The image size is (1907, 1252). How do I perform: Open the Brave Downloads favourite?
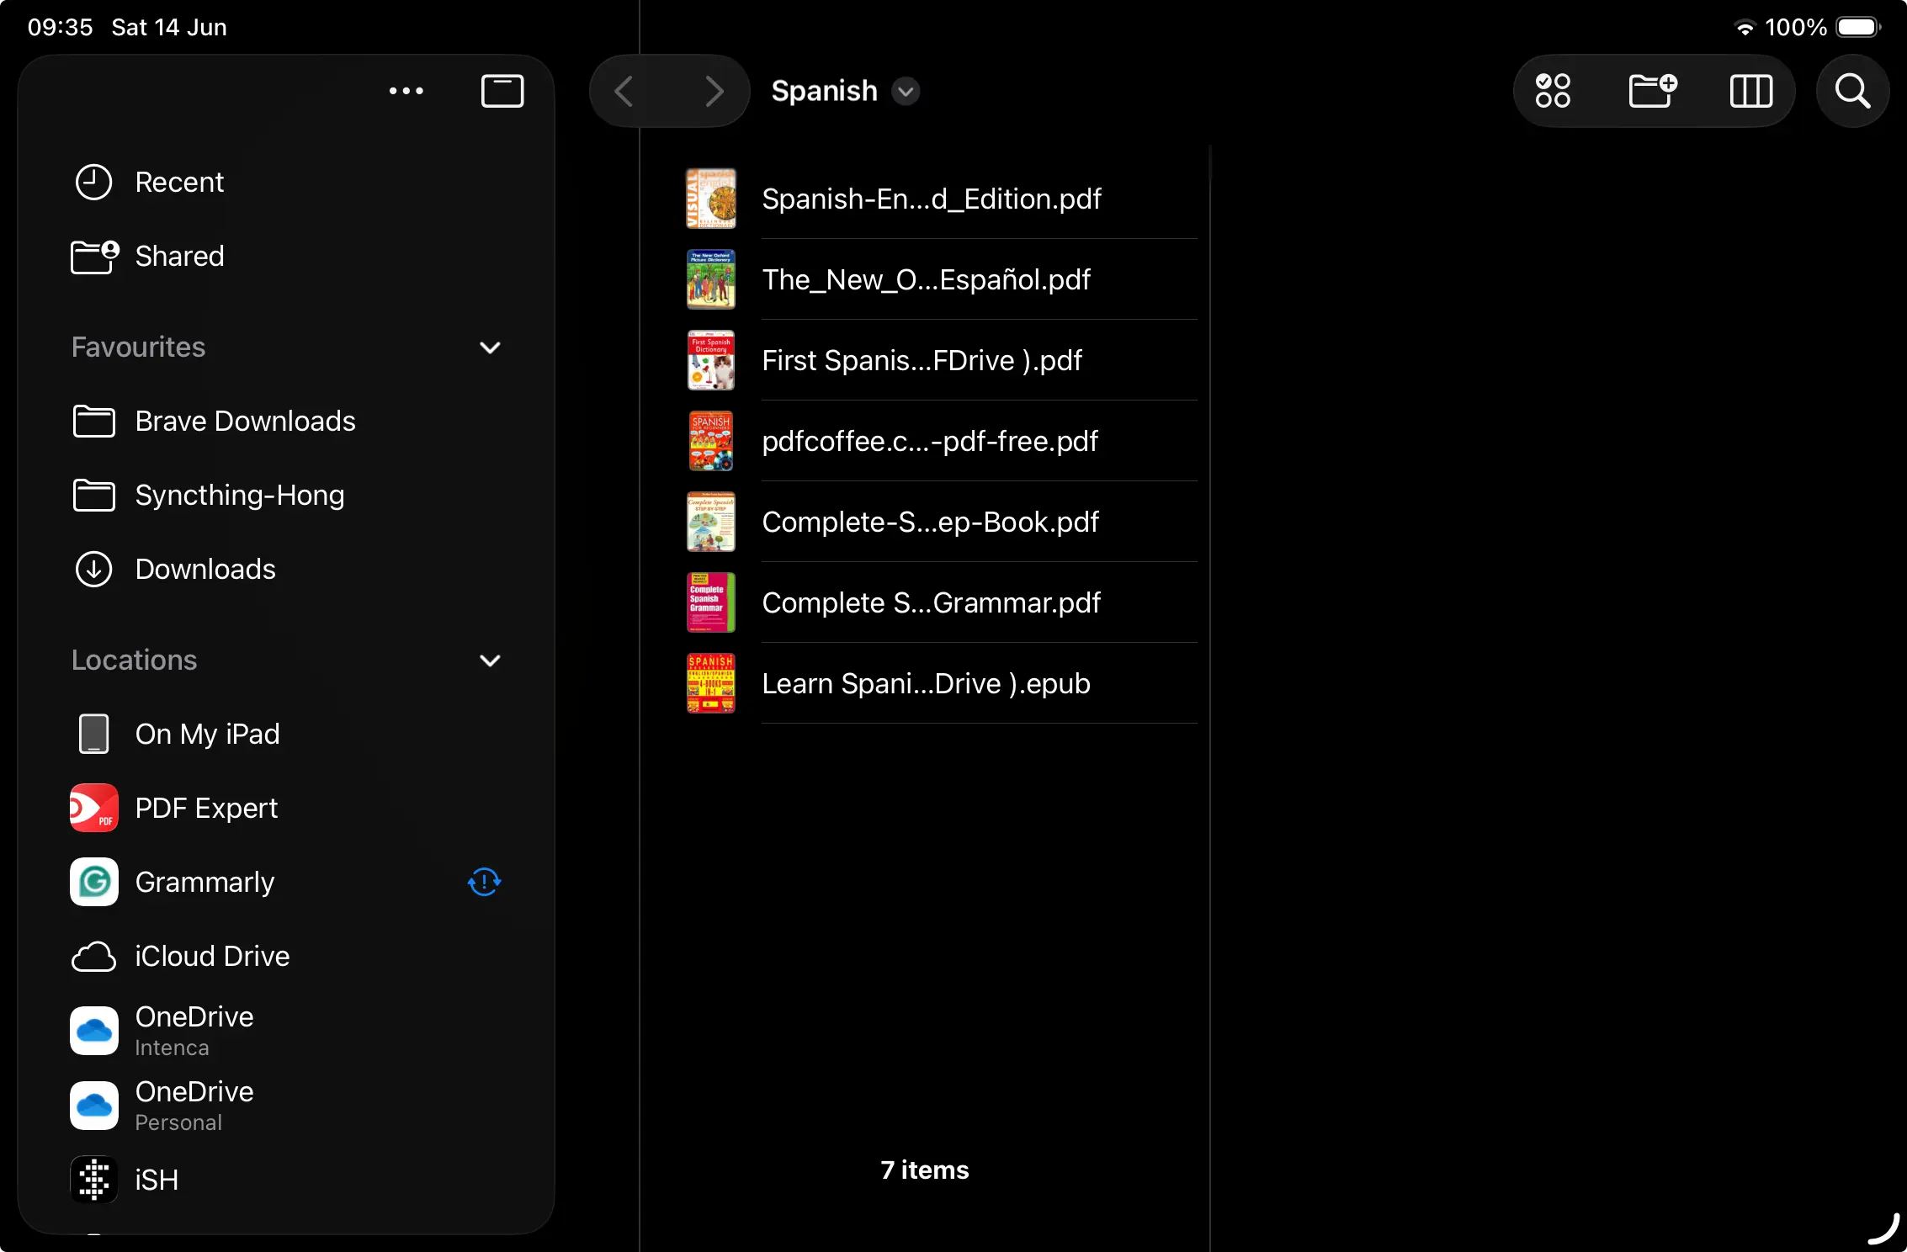[x=245, y=422]
